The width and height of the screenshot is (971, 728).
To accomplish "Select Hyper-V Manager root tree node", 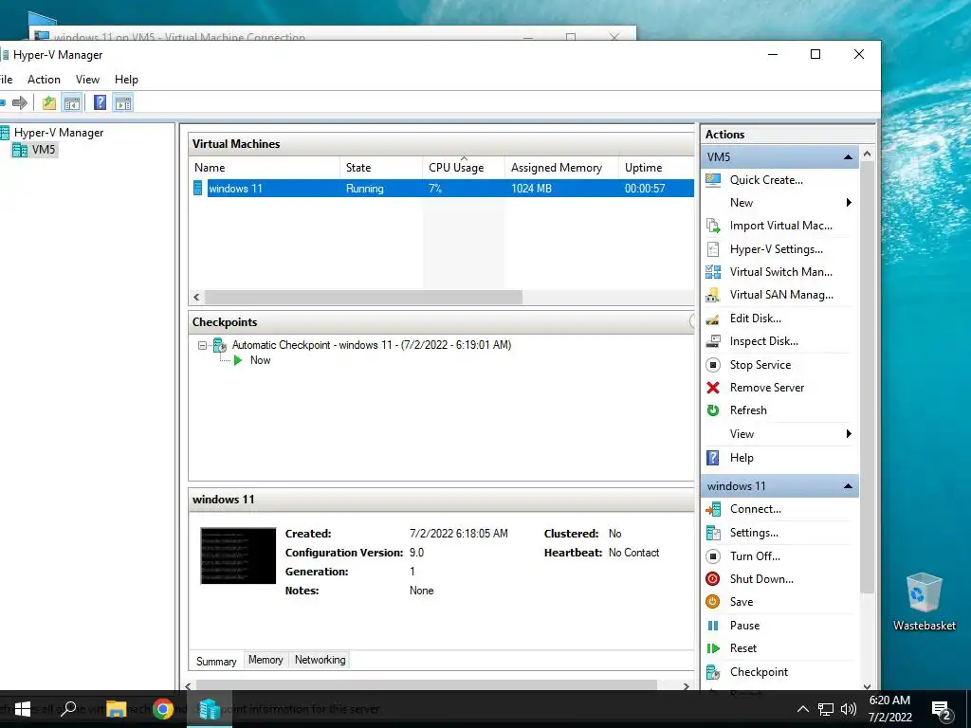I will tap(59, 133).
